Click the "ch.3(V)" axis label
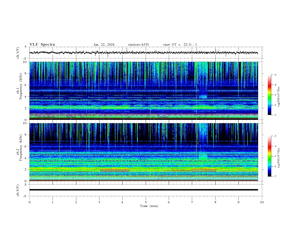The image size is (295, 227). tap(18, 190)
